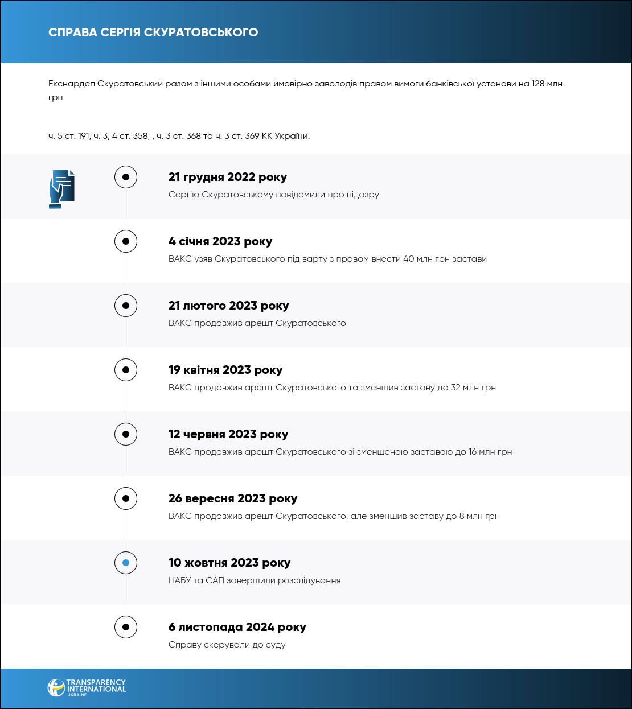
Task: Click text about 40 млн грн застави
Action: point(327,259)
